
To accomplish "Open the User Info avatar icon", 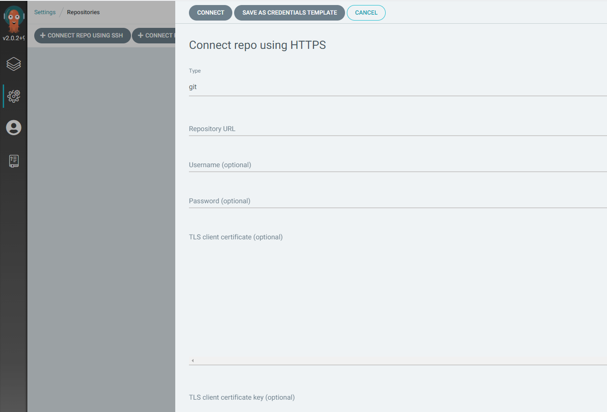I will pyautogui.click(x=14, y=127).
